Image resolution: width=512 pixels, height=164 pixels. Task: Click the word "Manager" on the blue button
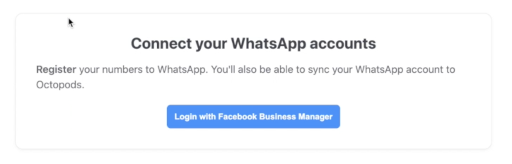pos(314,117)
